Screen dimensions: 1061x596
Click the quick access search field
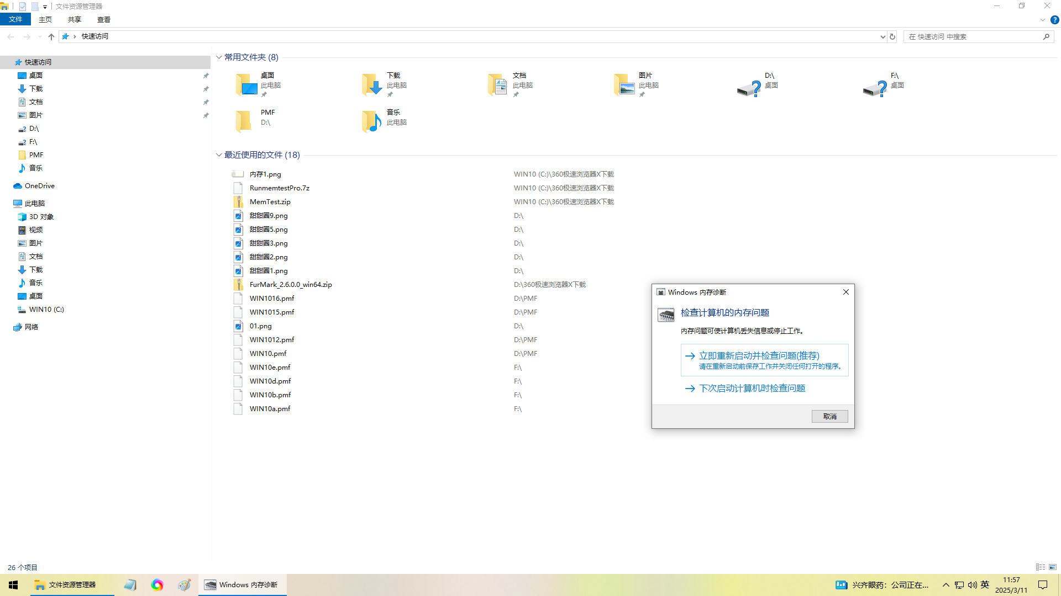[973, 36]
